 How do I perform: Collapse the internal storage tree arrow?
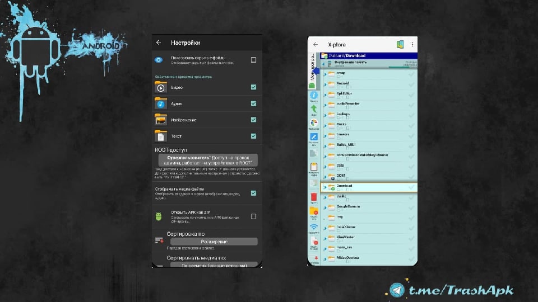(323, 64)
